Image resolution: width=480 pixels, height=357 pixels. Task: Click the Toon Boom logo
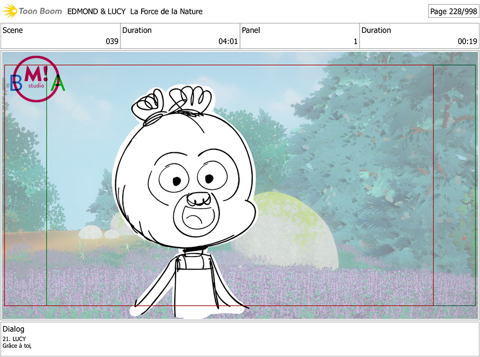coord(32,12)
